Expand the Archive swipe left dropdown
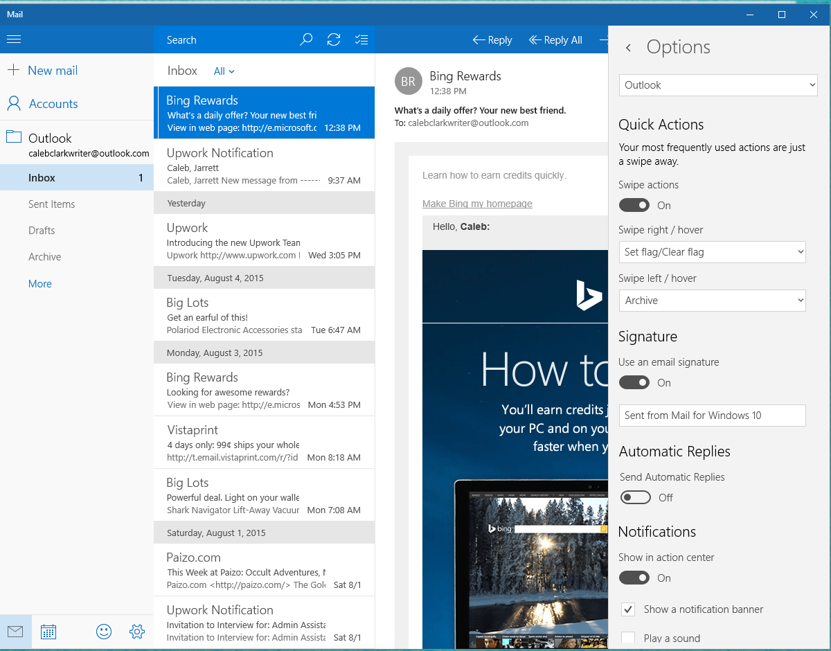The image size is (831, 651). point(712,301)
